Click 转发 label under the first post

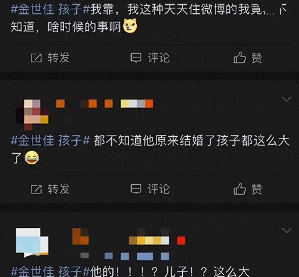point(59,58)
